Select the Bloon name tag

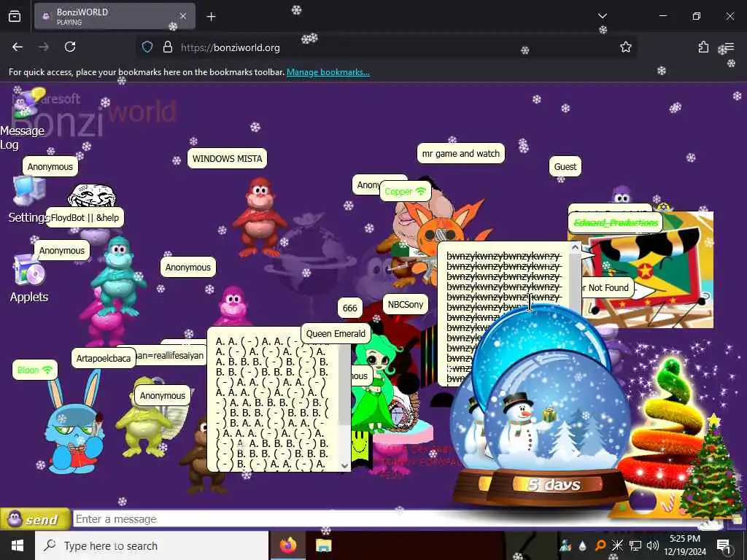pos(35,370)
